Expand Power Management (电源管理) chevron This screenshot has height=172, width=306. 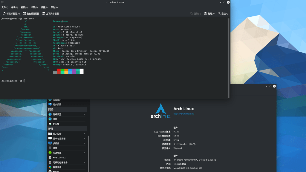84,153
